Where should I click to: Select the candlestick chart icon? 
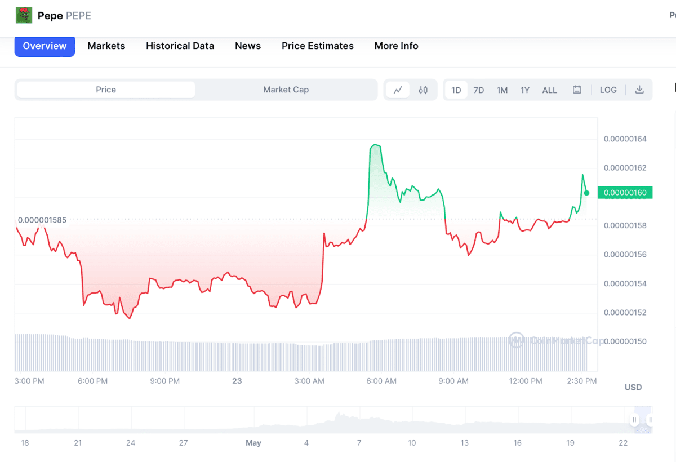coord(423,90)
